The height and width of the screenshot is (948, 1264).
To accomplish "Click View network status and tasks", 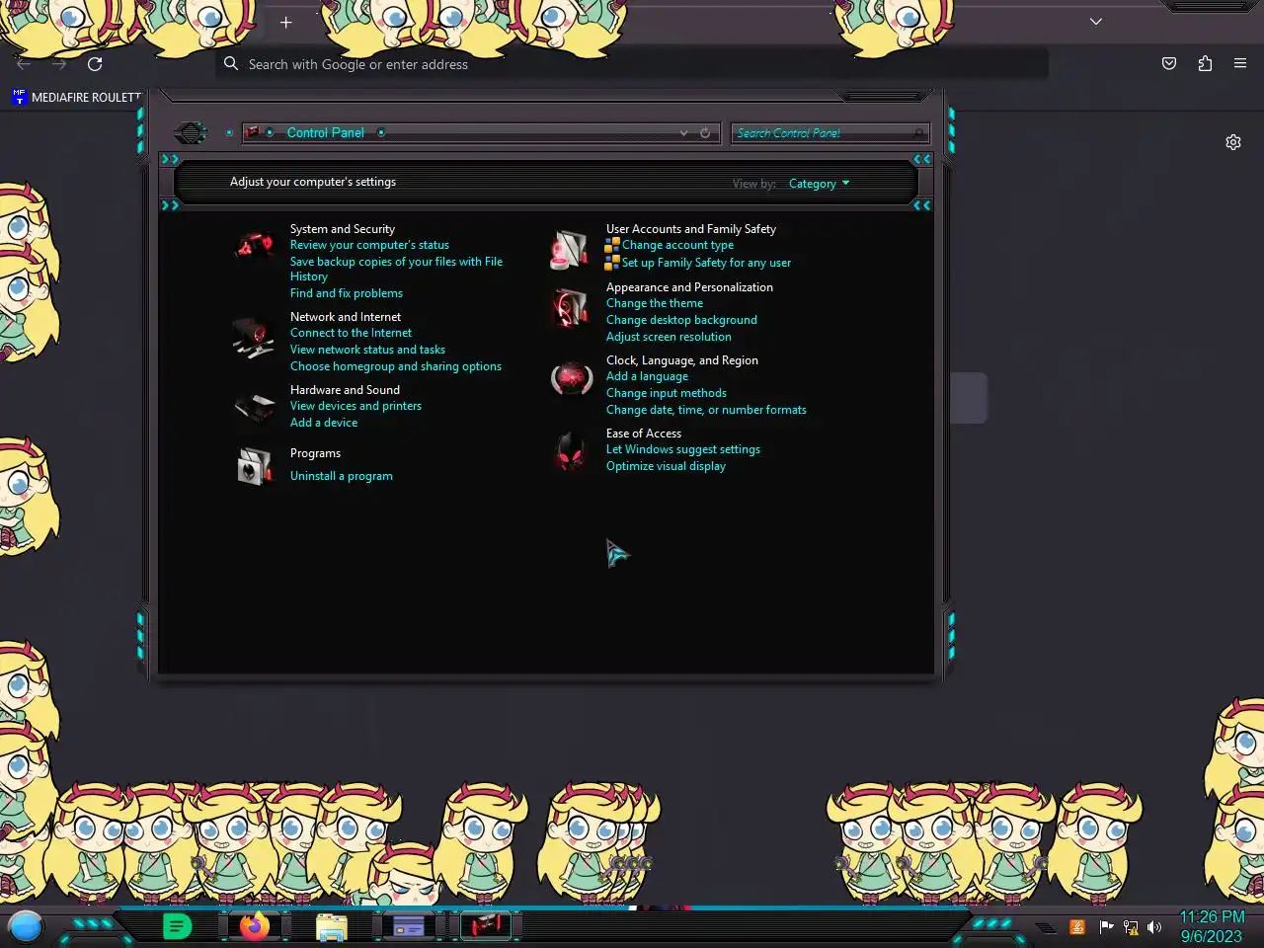I will pyautogui.click(x=367, y=350).
